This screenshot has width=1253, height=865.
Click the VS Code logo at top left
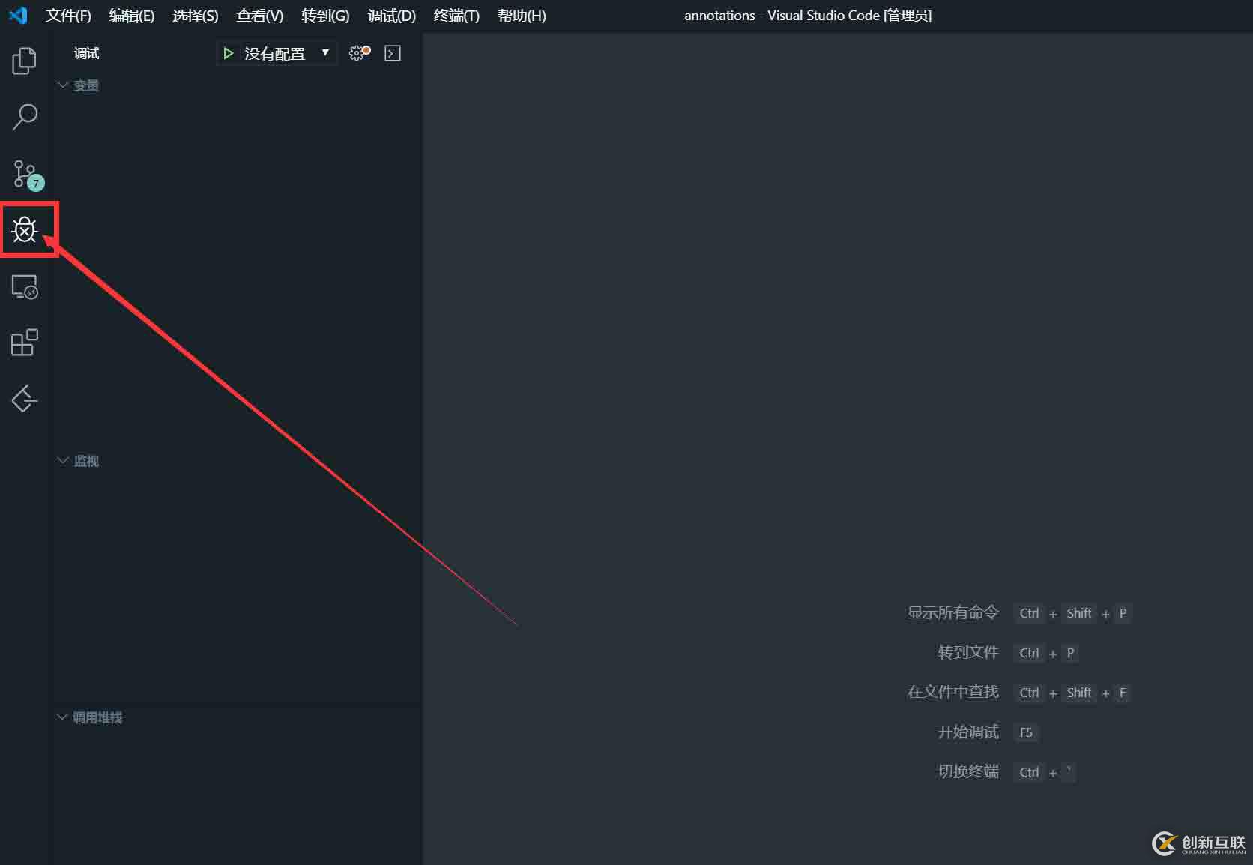[x=17, y=15]
